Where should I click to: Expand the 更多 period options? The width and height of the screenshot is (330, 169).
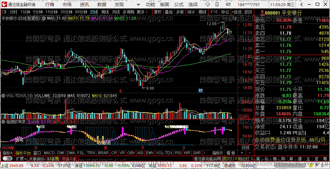pyautogui.click(x=142, y=12)
